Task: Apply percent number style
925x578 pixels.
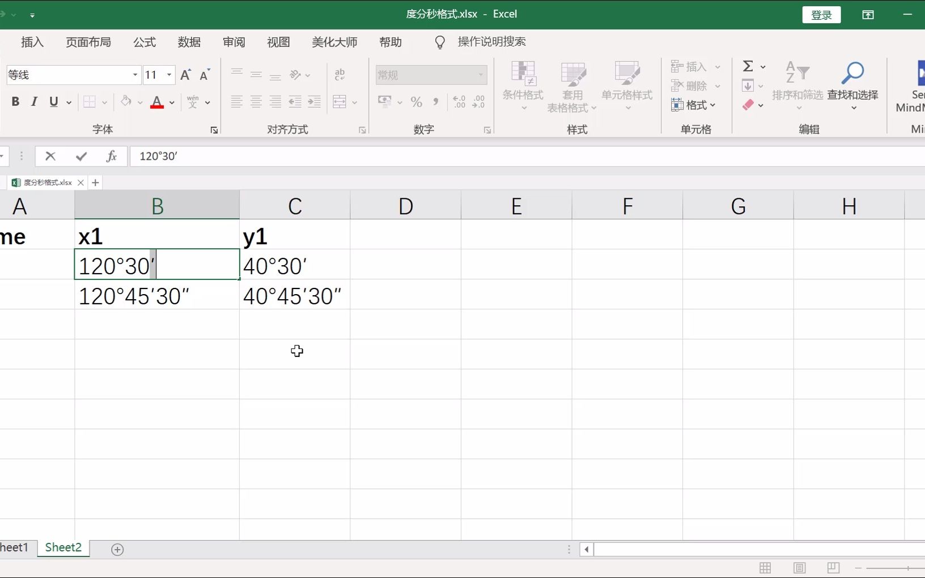Action: coord(417,102)
